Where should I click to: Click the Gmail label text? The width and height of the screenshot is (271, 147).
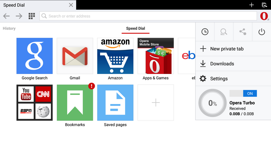tap(75, 78)
